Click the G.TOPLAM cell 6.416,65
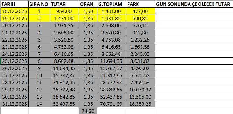This screenshot has height=114, width=233. (112, 47)
